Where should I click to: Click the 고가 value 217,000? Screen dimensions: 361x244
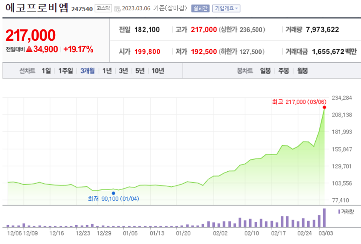tap(204, 30)
